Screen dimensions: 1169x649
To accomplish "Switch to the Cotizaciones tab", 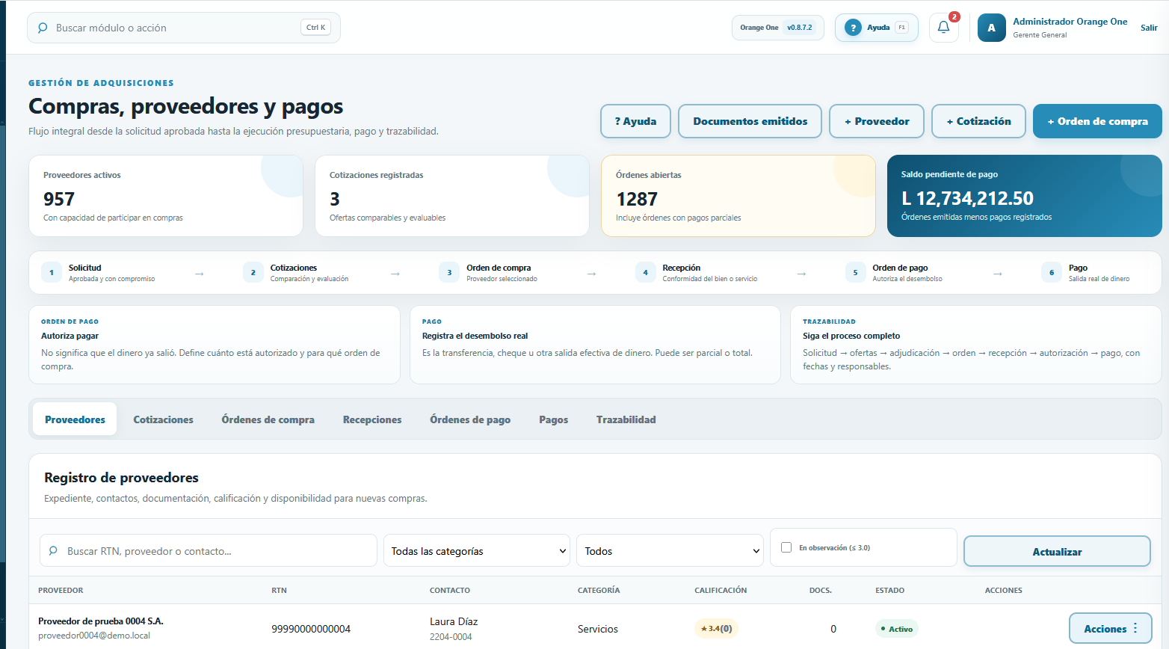I will 164,419.
